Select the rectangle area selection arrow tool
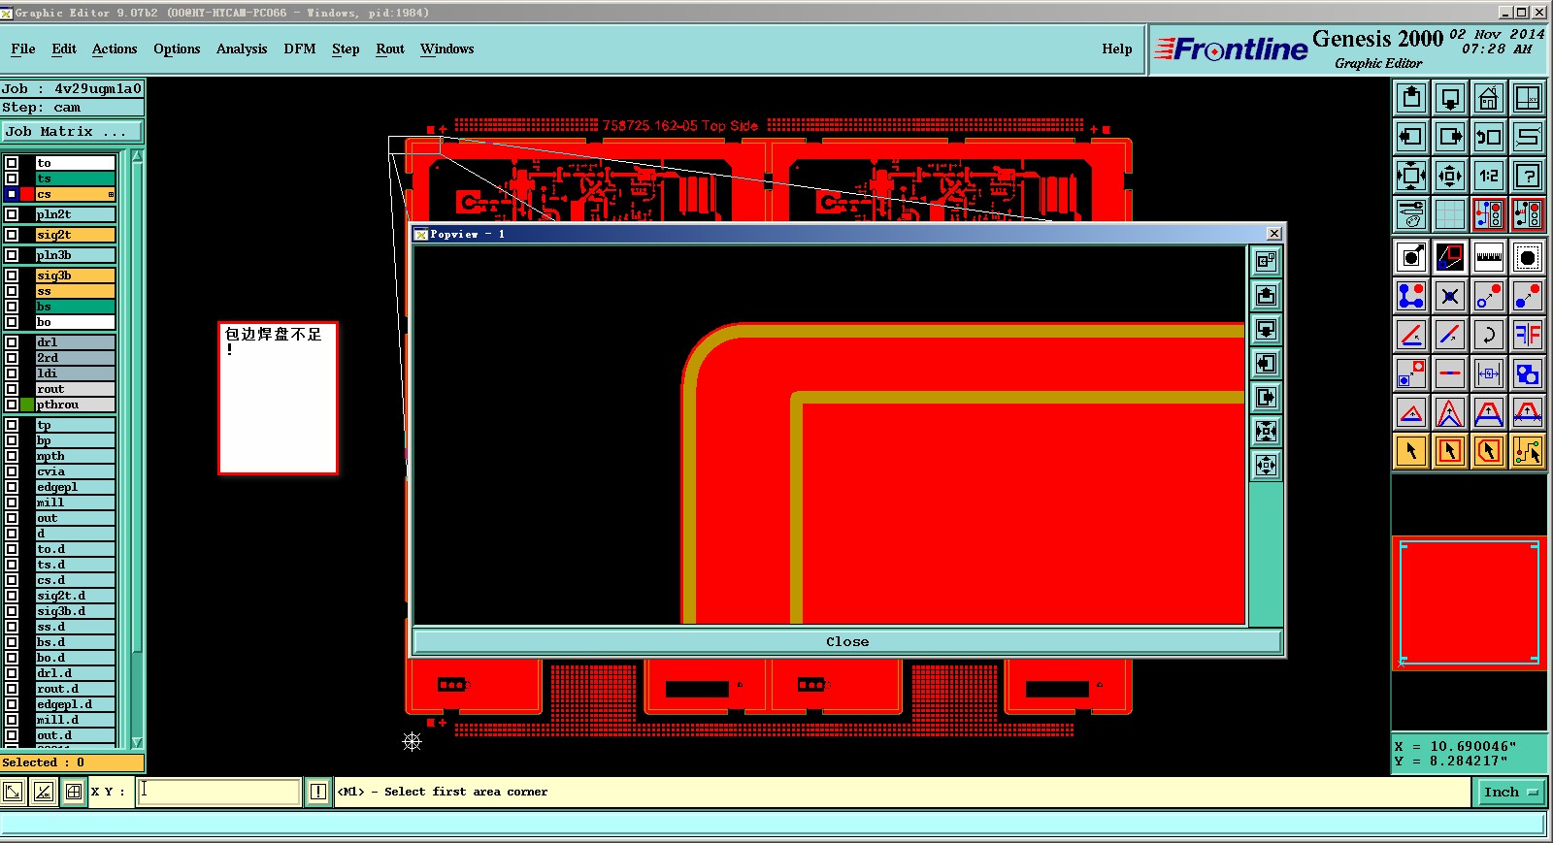This screenshot has height=843, width=1553. 1450,451
